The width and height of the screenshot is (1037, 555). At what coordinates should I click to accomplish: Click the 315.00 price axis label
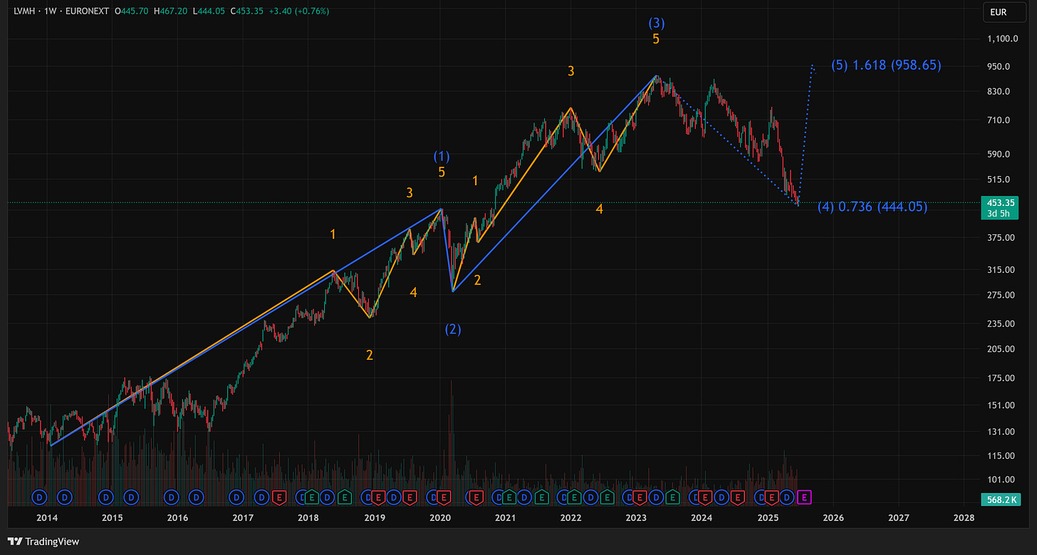click(1000, 269)
